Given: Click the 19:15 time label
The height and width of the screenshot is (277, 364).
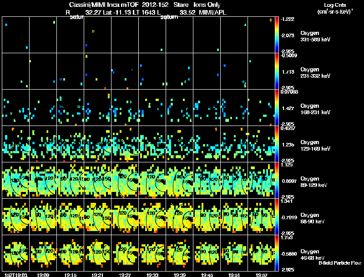Looking at the screenshot, I should 71,275.
